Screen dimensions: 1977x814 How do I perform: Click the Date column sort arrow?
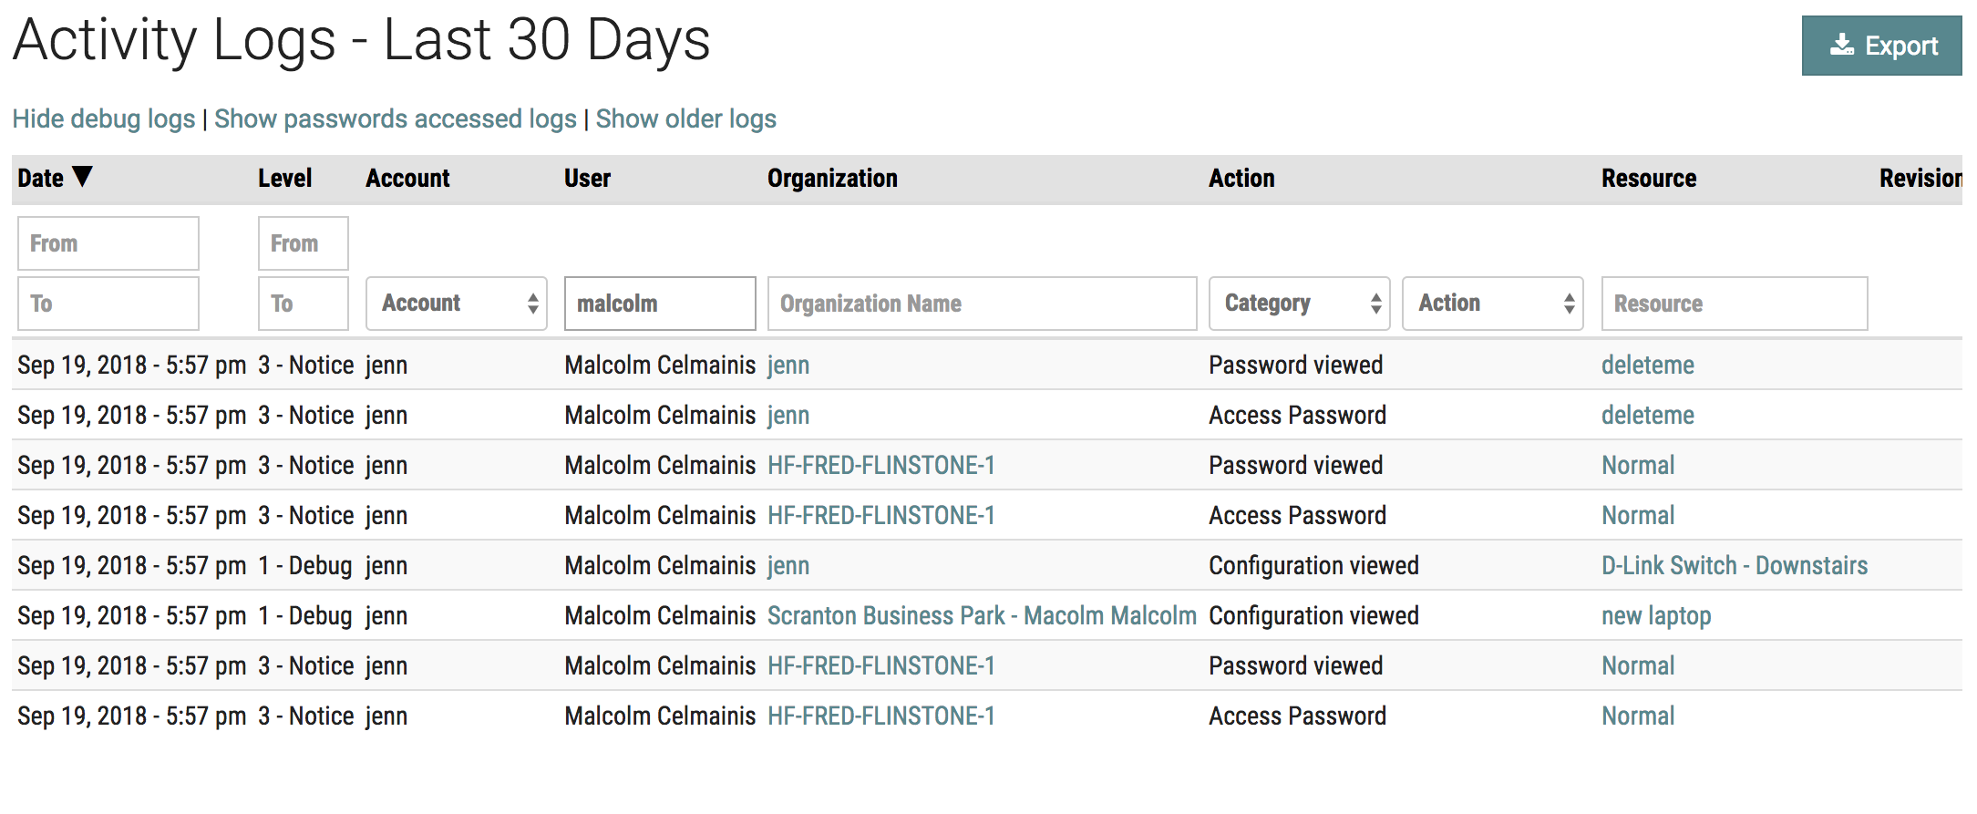click(82, 177)
